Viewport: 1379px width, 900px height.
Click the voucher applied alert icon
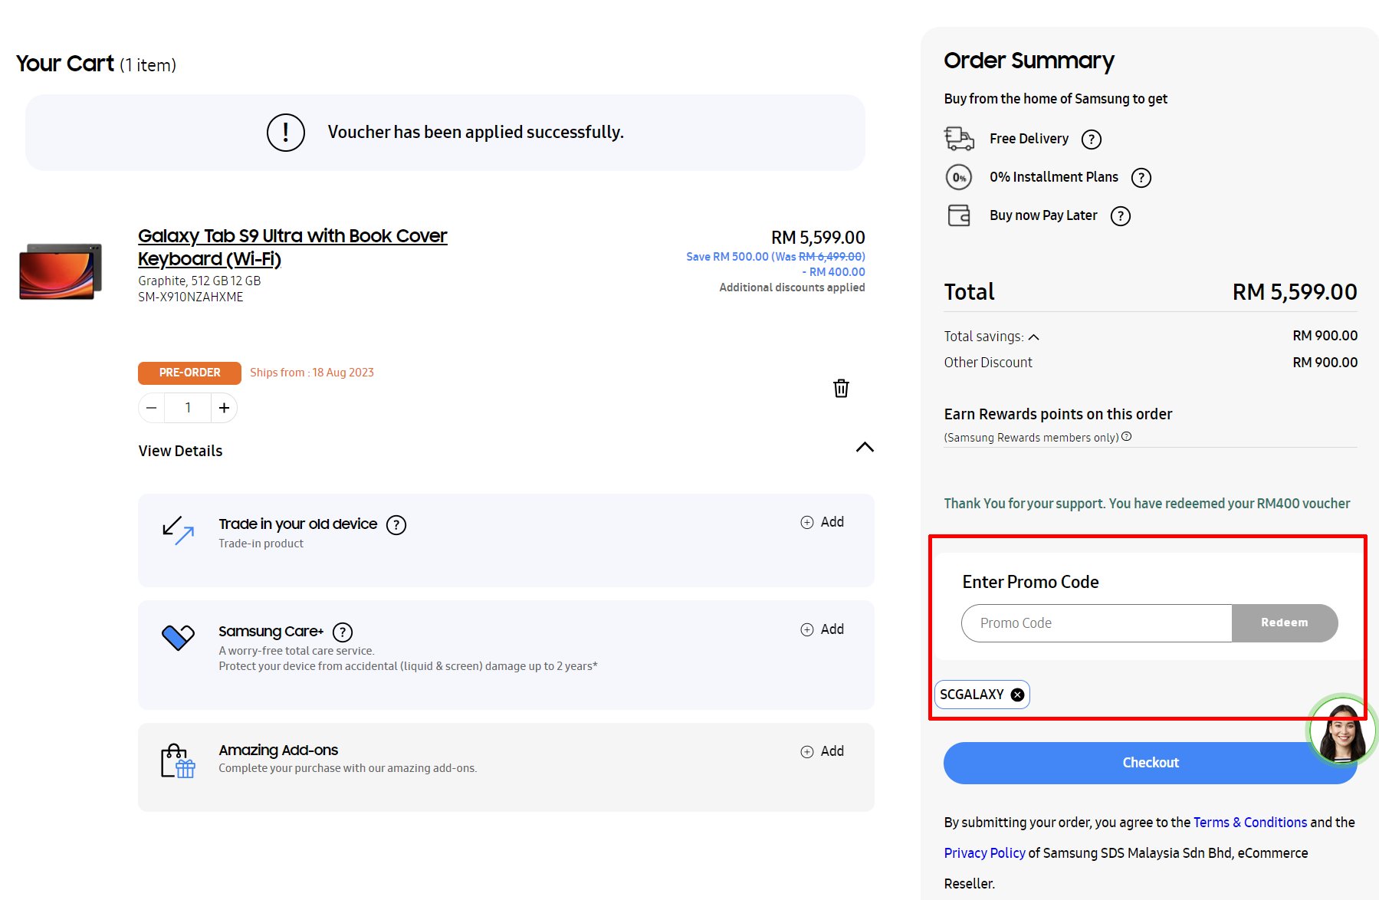coord(286,133)
